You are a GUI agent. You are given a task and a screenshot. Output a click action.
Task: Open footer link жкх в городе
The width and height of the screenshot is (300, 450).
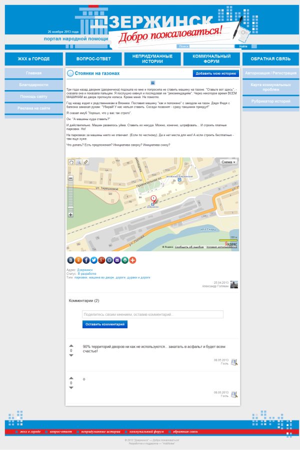coord(30,431)
